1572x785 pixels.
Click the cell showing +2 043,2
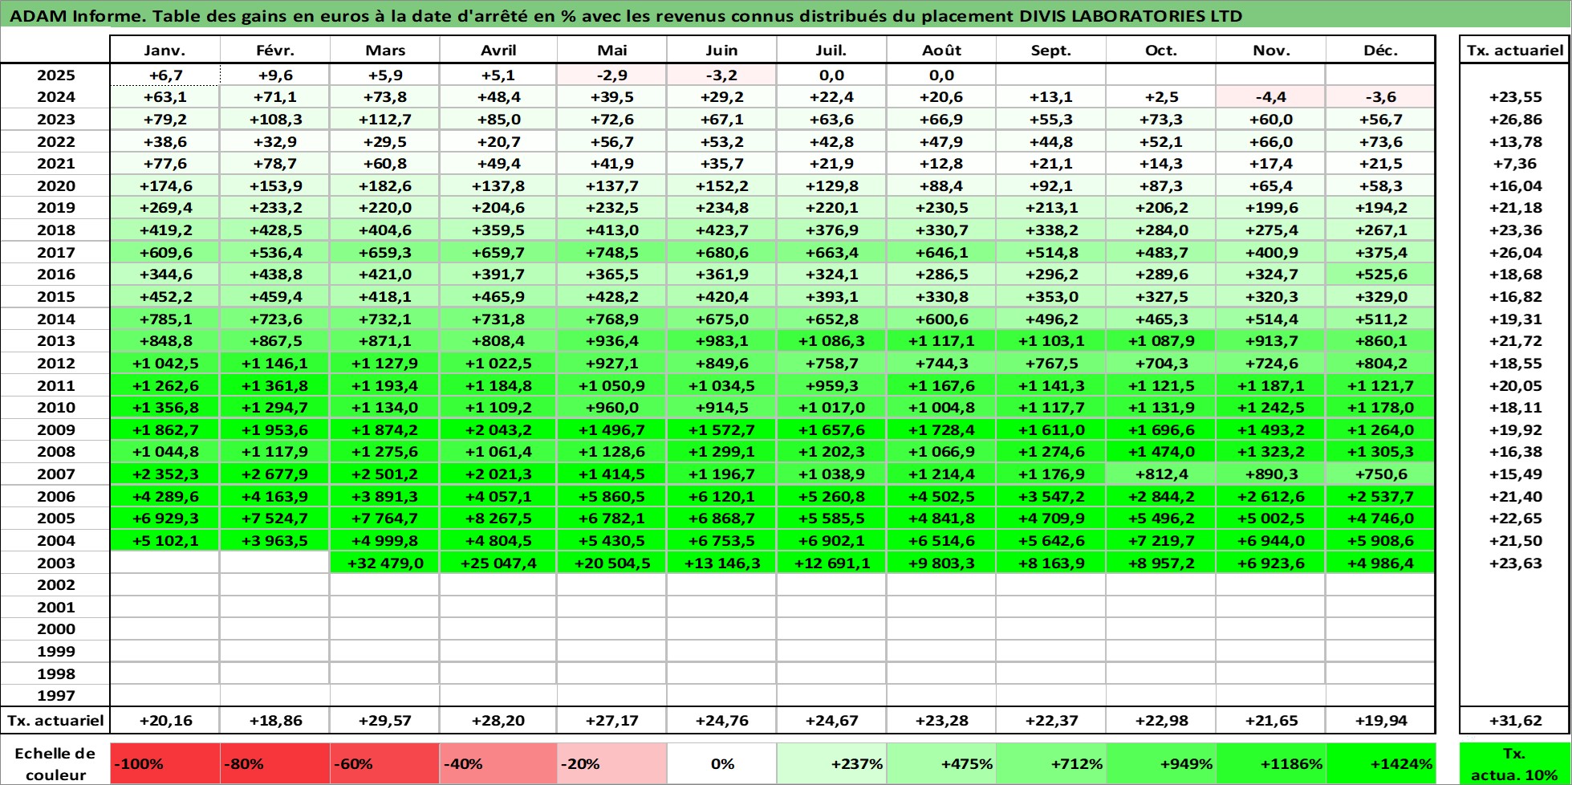click(498, 429)
